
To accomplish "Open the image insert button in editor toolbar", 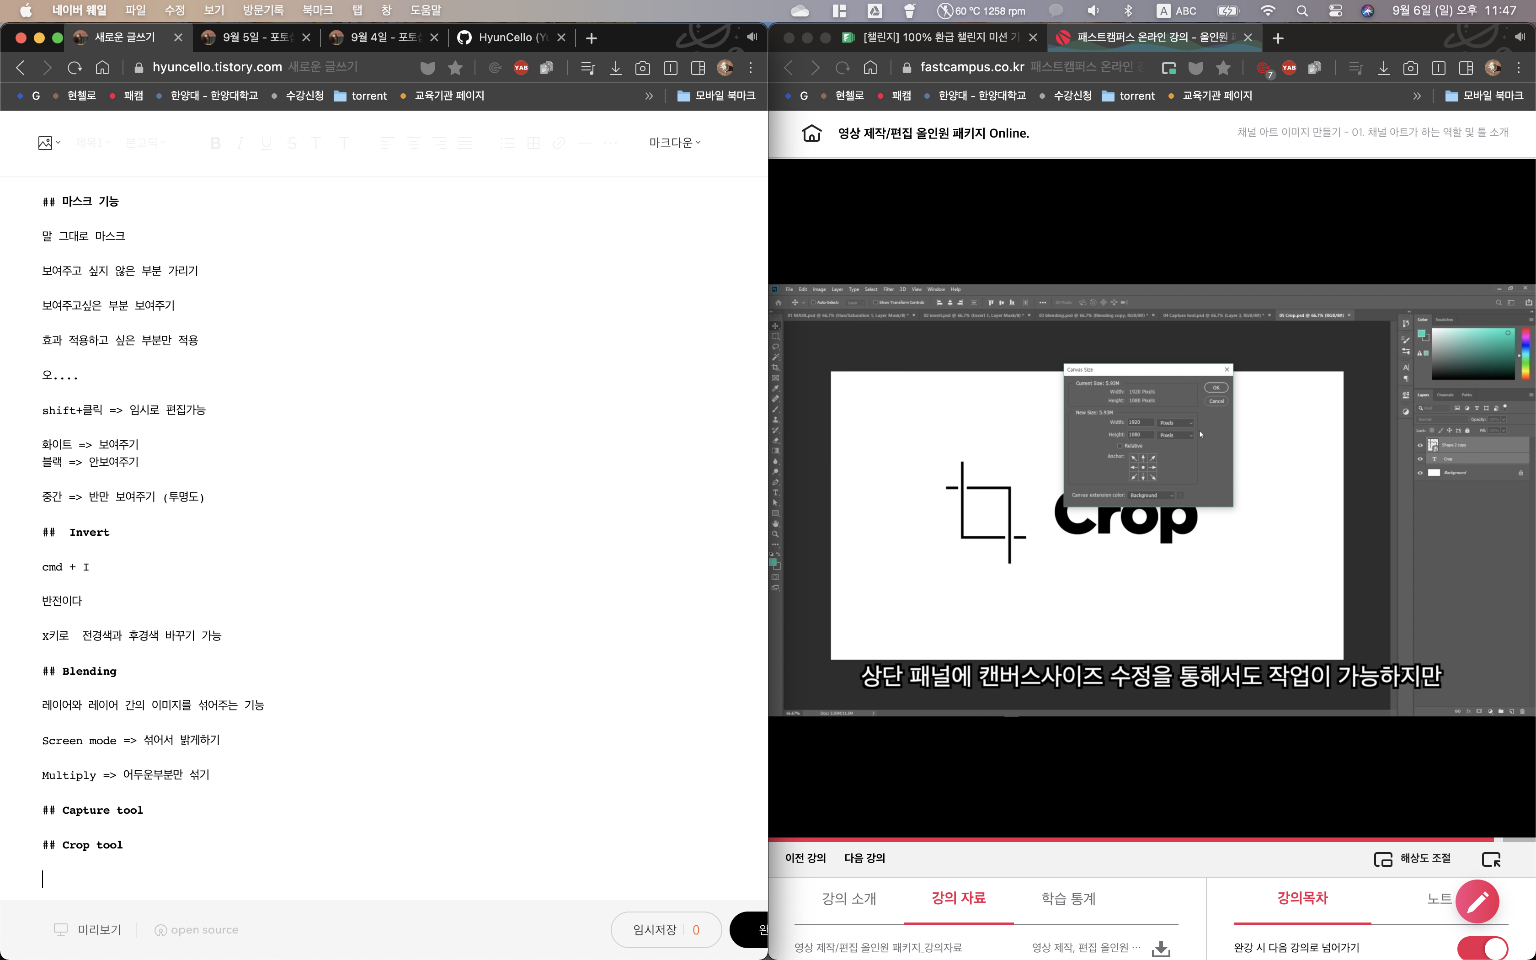I will (45, 143).
